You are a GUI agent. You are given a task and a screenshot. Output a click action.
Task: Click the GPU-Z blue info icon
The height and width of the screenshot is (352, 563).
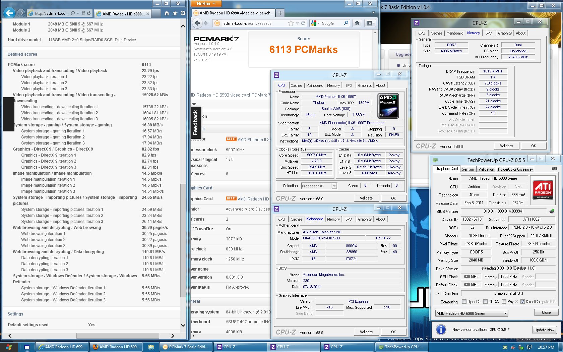441,330
